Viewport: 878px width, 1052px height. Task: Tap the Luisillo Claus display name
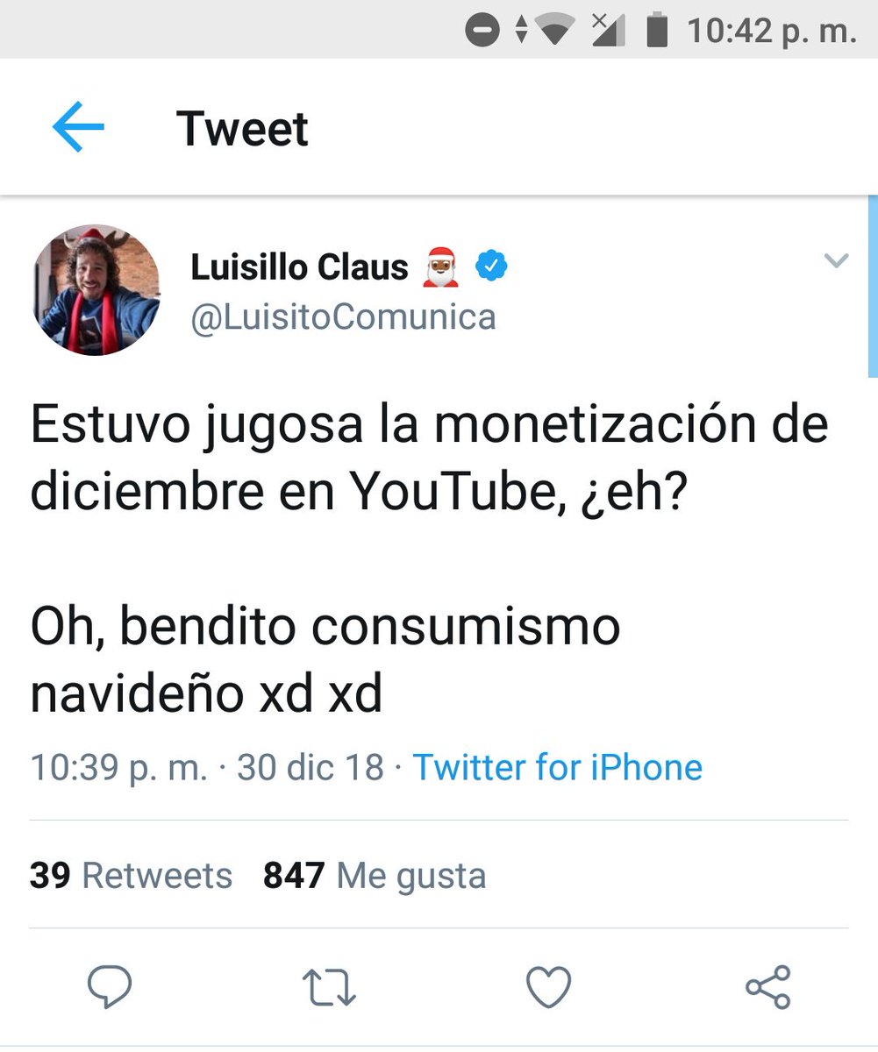[x=300, y=267]
